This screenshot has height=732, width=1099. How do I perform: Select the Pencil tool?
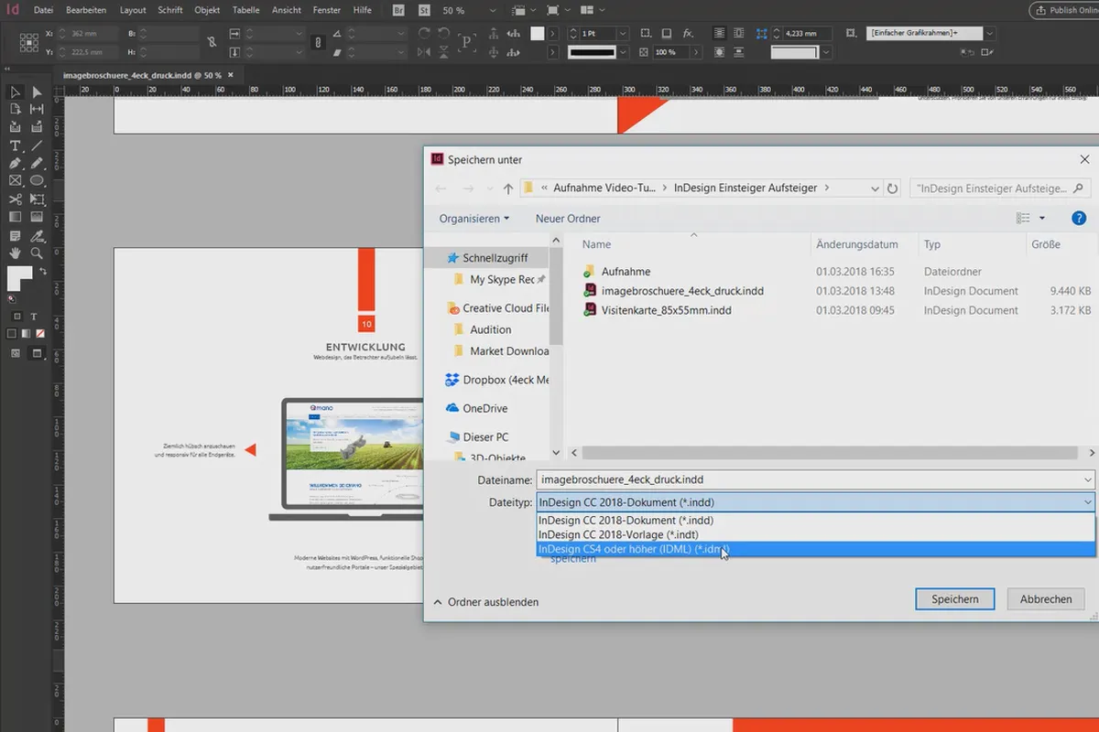pyautogui.click(x=37, y=164)
